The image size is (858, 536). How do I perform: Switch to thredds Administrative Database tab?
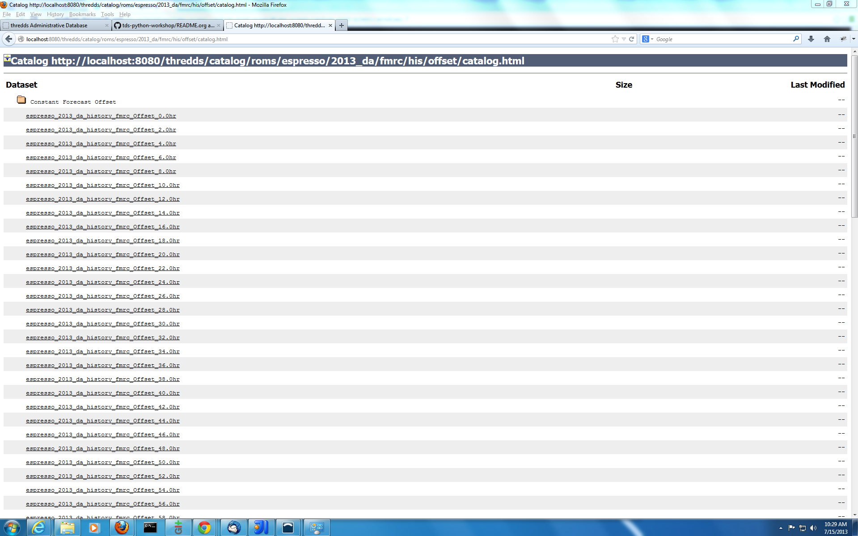tap(49, 25)
